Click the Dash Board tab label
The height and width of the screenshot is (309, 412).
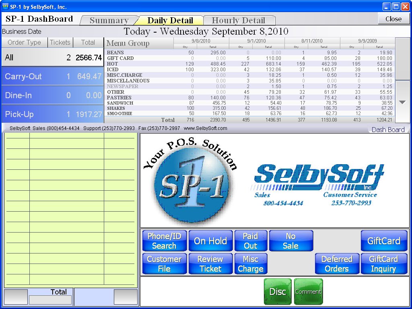pos(388,129)
